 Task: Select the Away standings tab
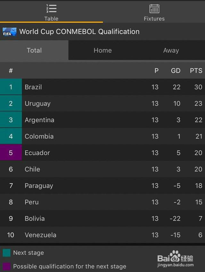(x=171, y=50)
